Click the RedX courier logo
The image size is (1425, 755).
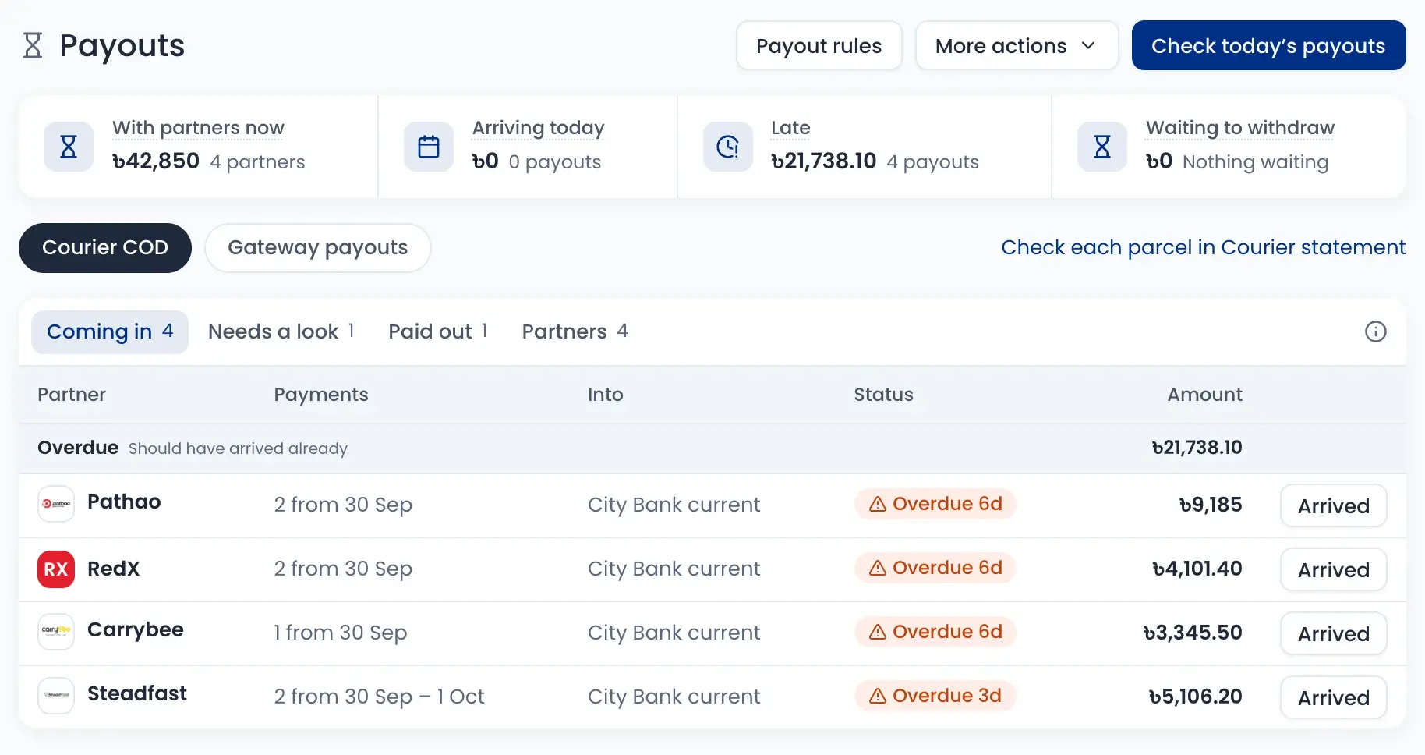click(56, 569)
